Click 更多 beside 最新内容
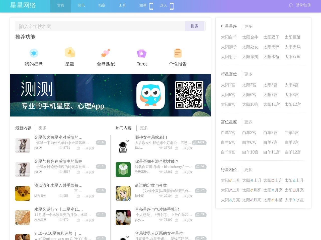321x240 pixels. [x=43, y=128]
